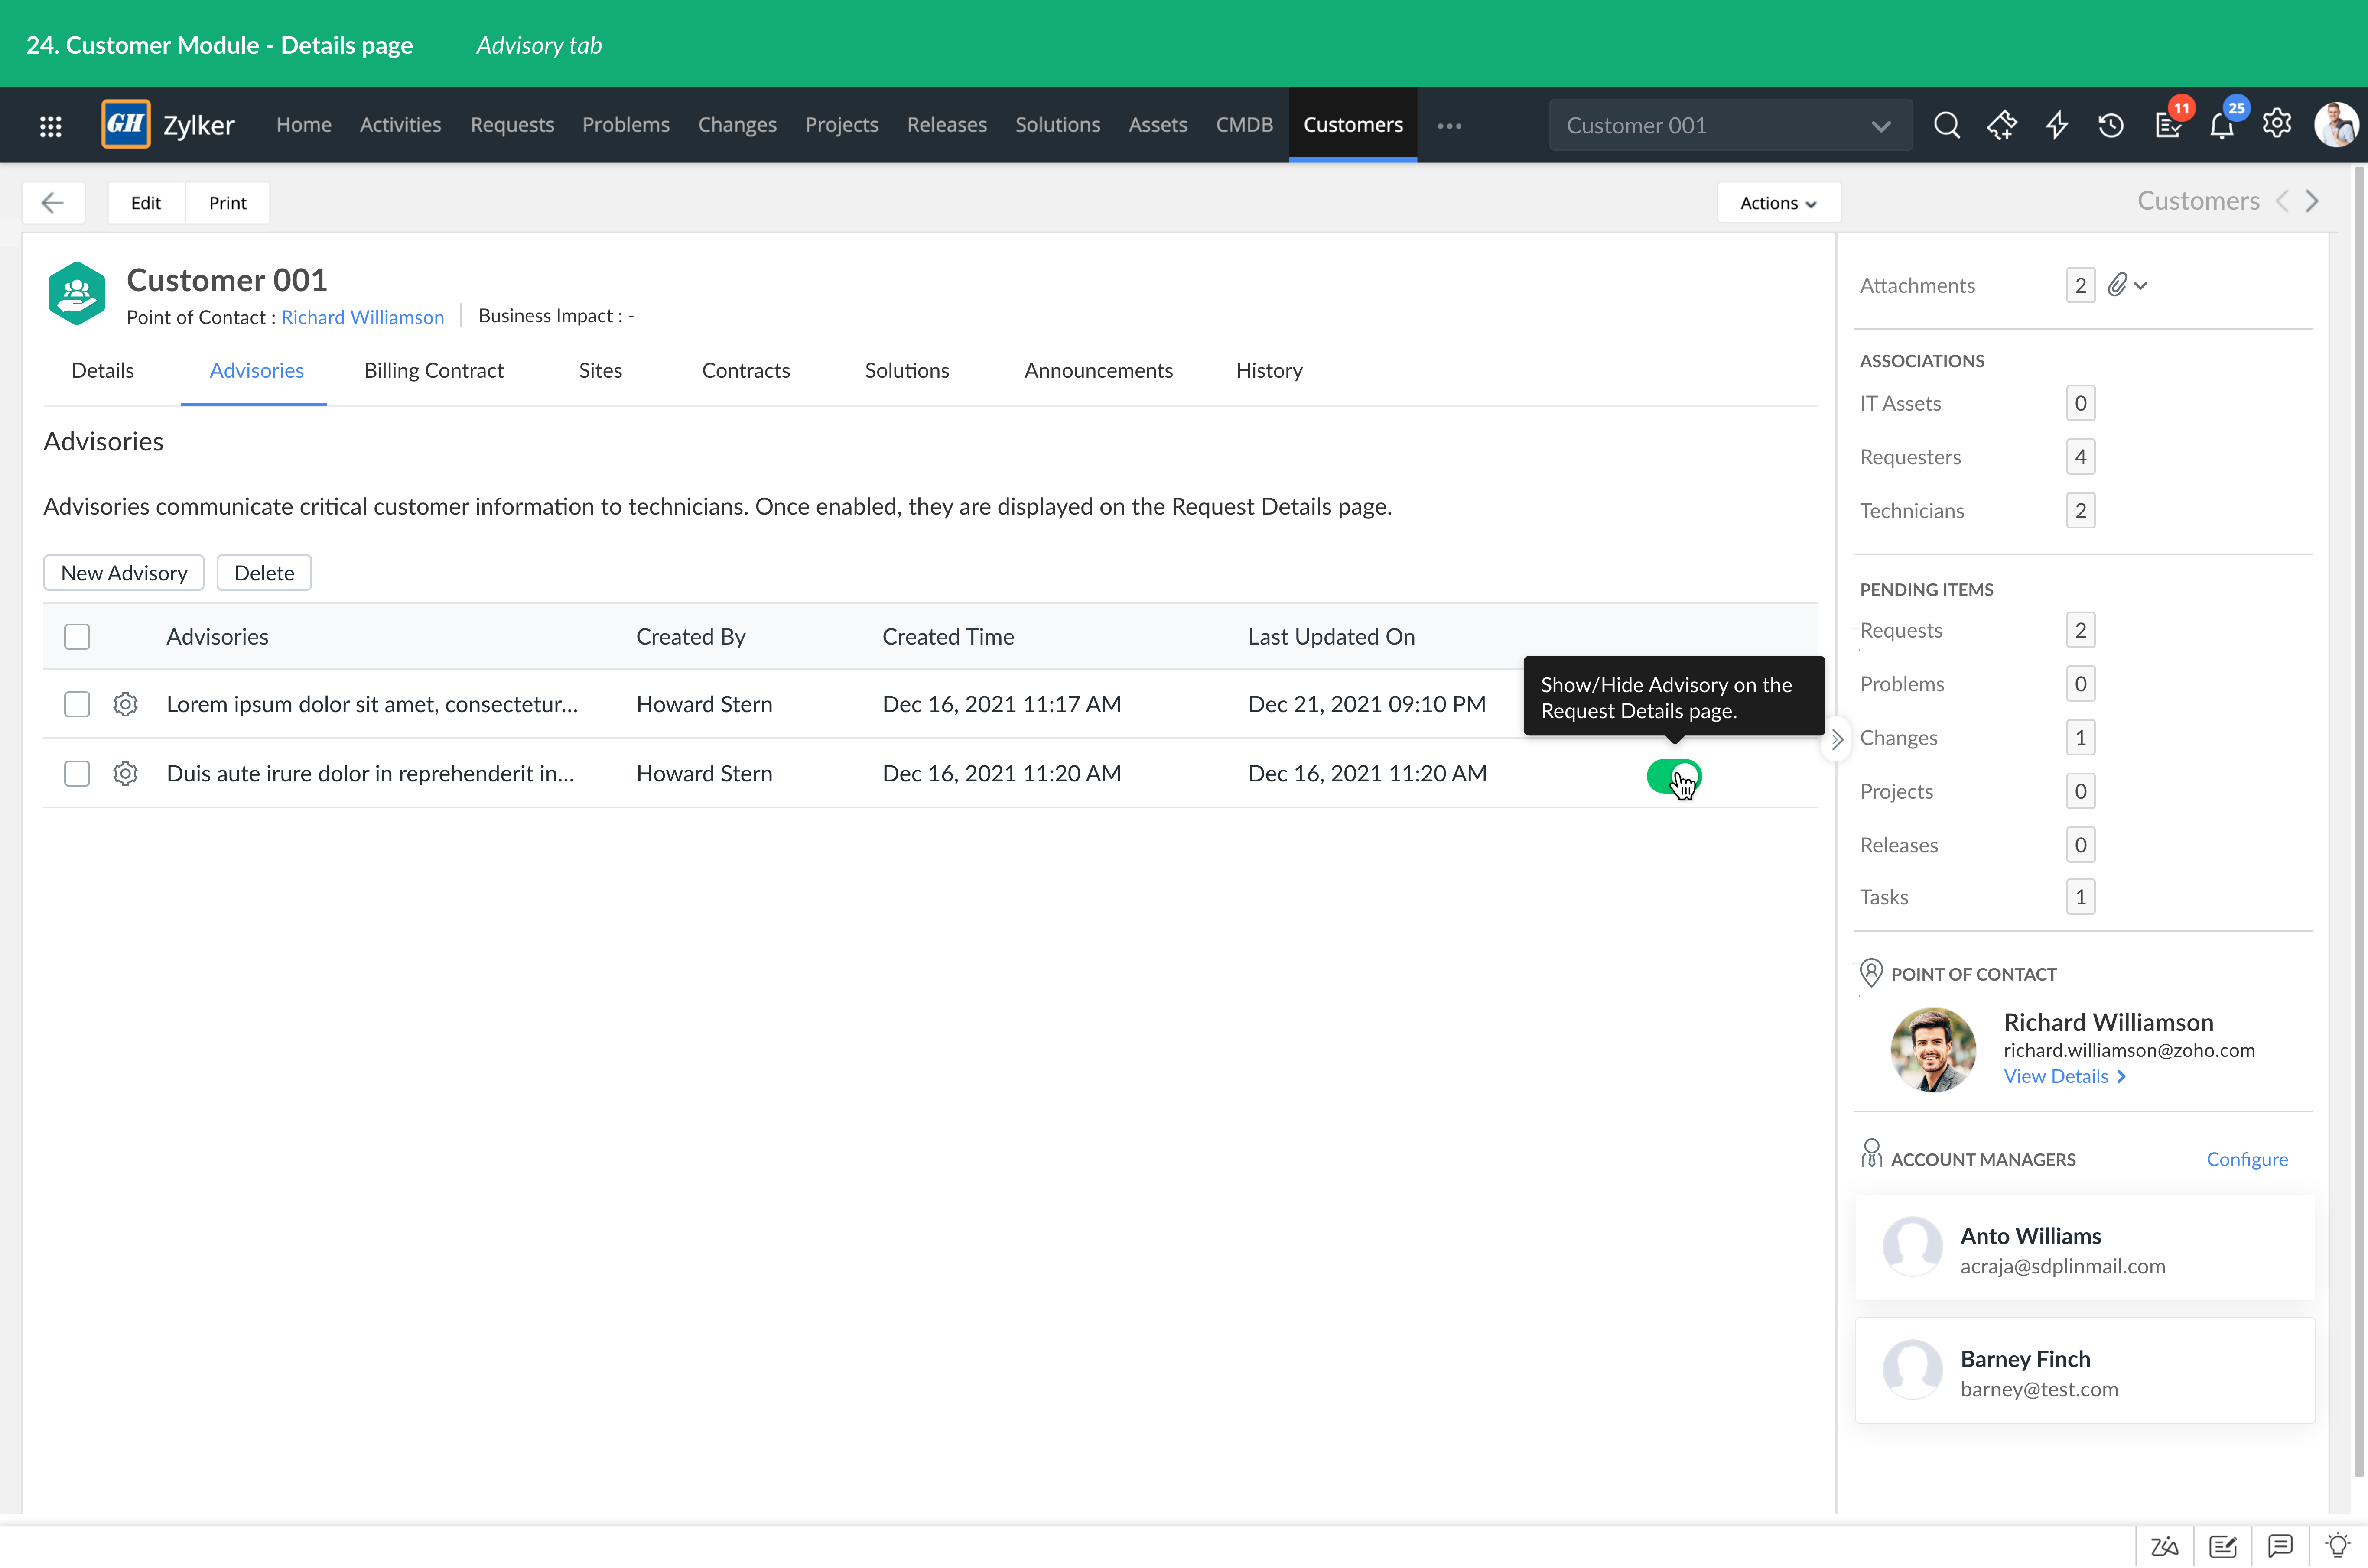This screenshot has width=2368, height=1568.
Task: Expand more modules ellipsis menu
Action: click(x=1450, y=126)
